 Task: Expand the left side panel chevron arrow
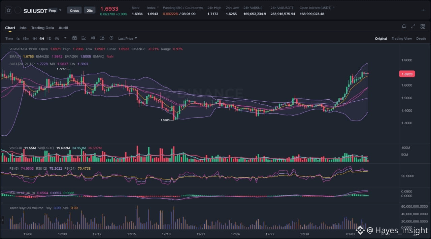point(3,220)
